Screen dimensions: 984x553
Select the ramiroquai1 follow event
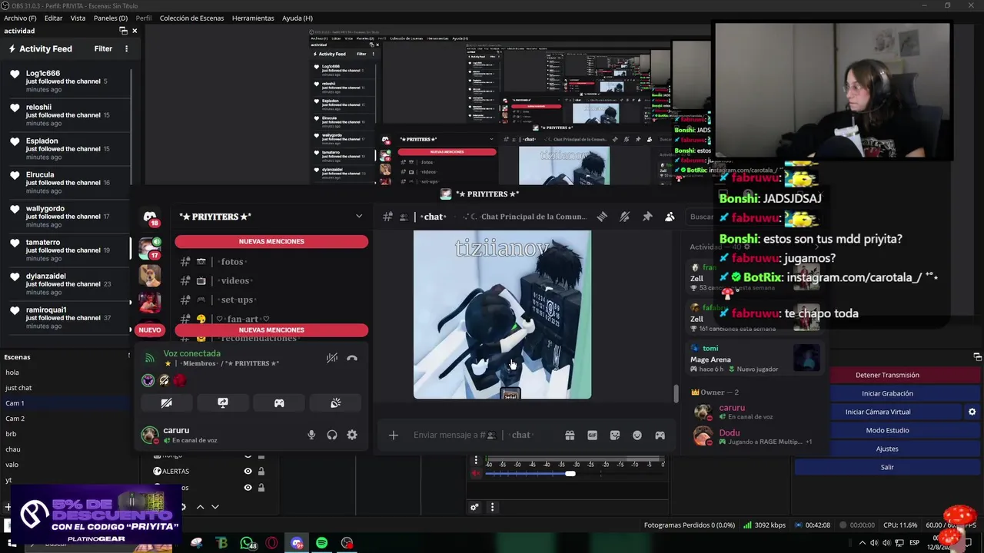pyautogui.click(x=66, y=318)
